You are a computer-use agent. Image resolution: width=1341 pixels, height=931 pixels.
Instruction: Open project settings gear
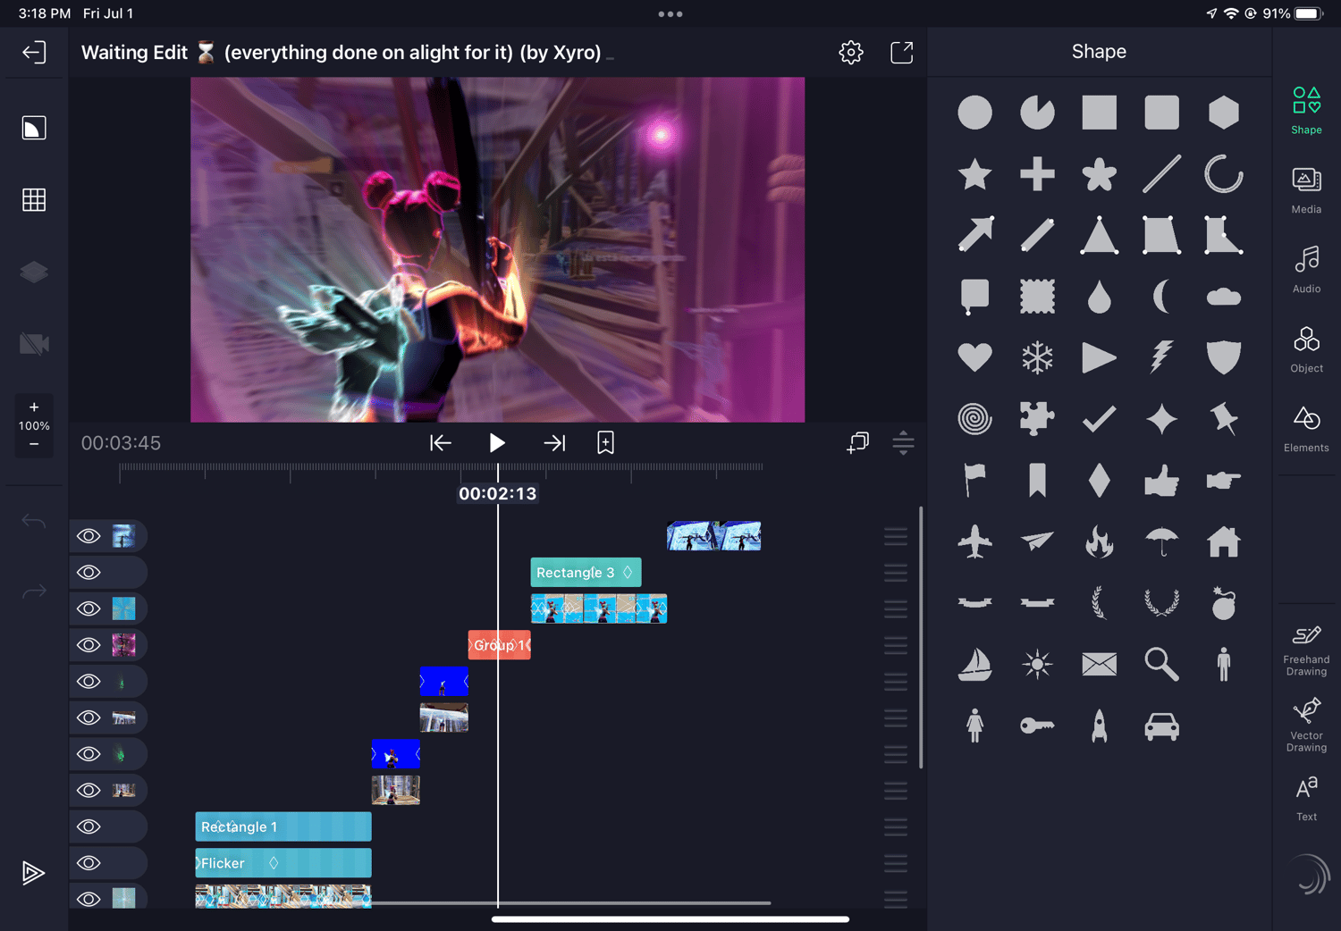(x=851, y=53)
